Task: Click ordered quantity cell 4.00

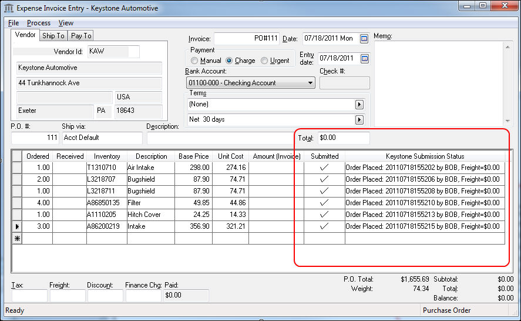Action: point(38,203)
